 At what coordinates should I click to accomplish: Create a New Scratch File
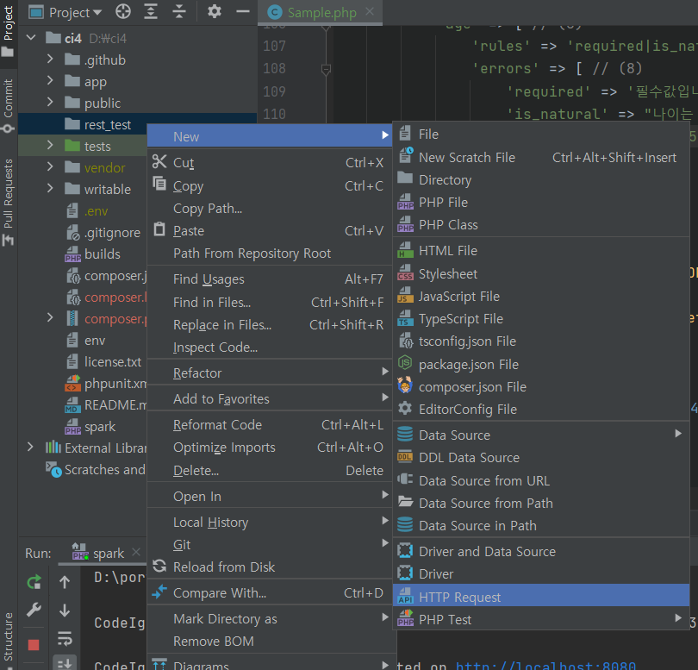click(x=541, y=157)
